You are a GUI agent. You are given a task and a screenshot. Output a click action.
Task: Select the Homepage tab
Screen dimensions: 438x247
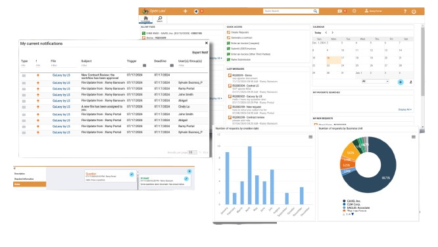click(x=145, y=19)
